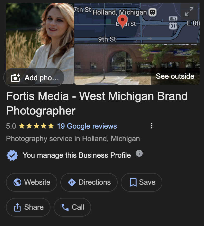Add a photo to the profile

click(34, 78)
